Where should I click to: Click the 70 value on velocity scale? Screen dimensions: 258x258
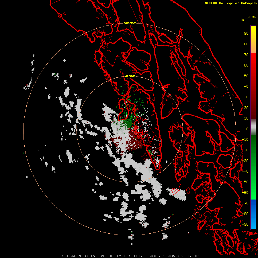tap(246, 55)
